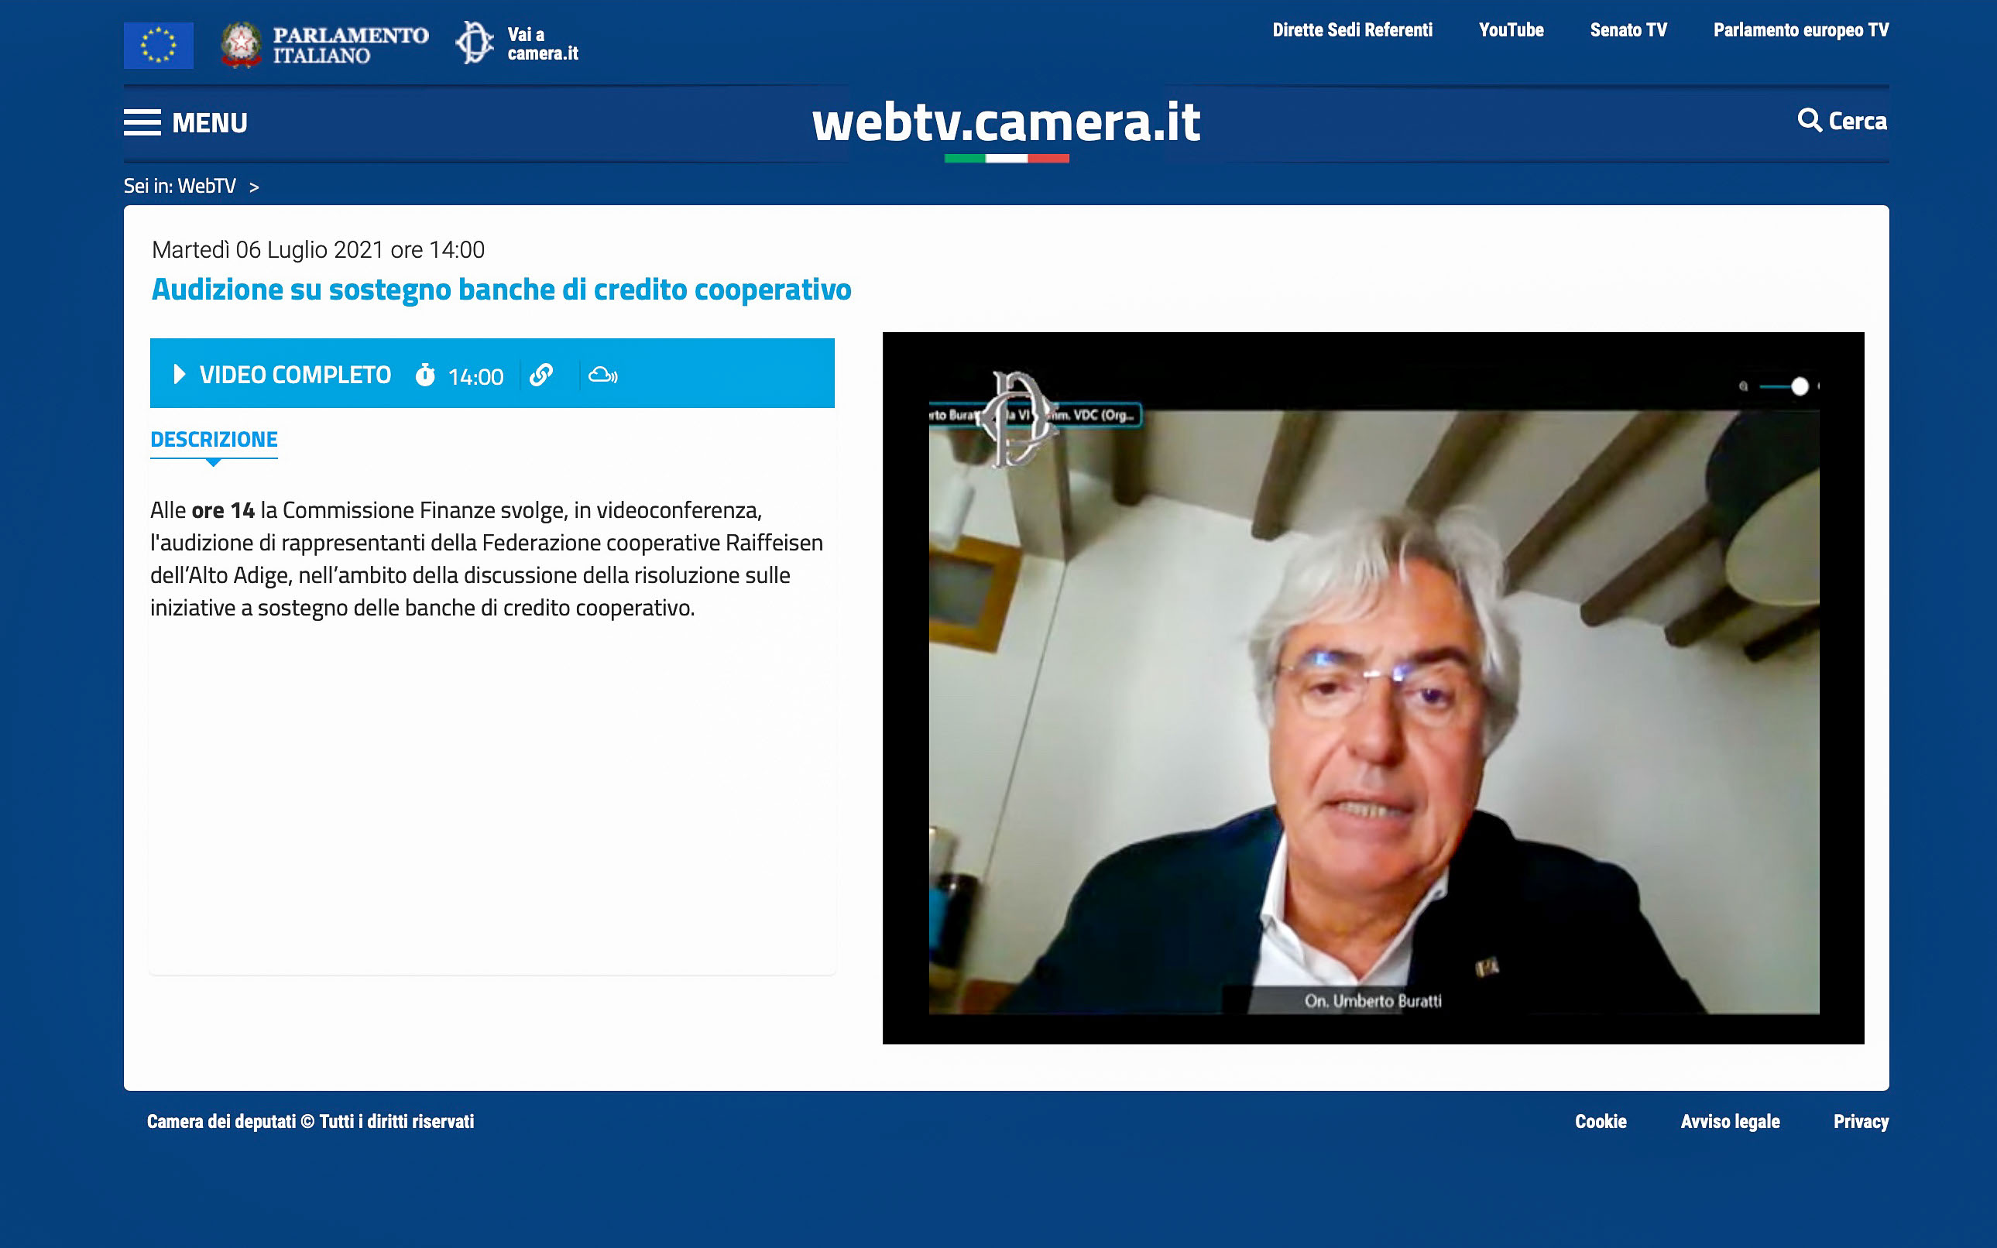Adjust the zoom slider in video
1997x1248 pixels.
(x=1799, y=386)
